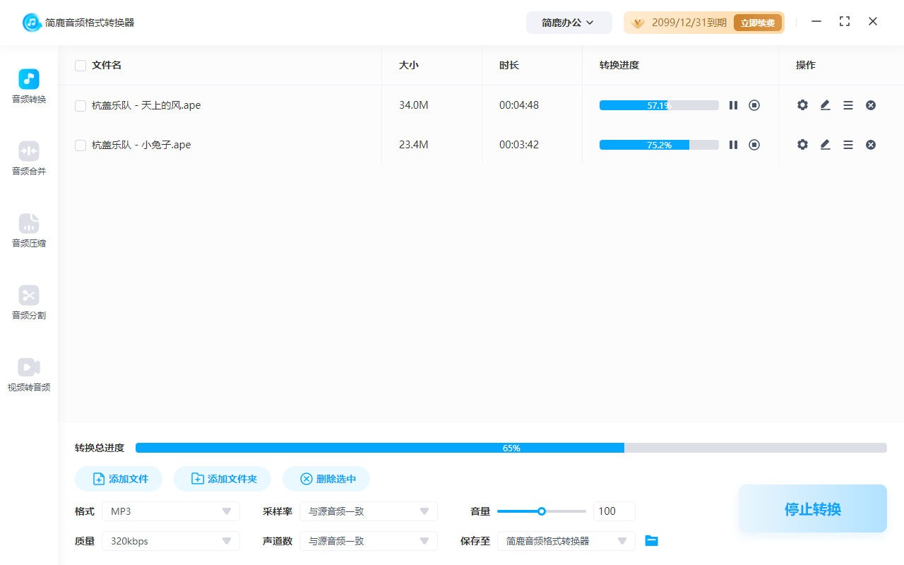
Task: Open the 音频合并 sidebar tool
Action: point(28,158)
